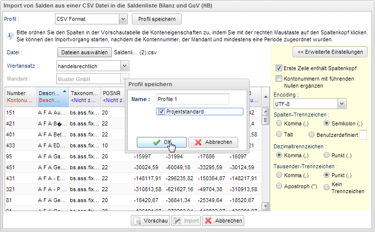Viewport: 375px width, 232px height.
Task: Uncheck Erste Zeile enthält Spaltenkopf
Action: click(x=279, y=68)
